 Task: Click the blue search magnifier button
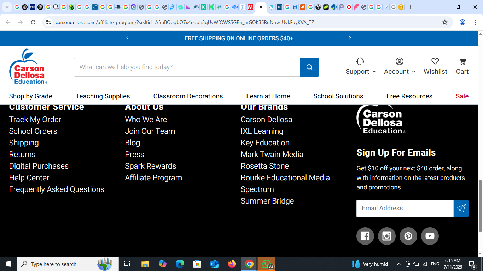pyautogui.click(x=309, y=67)
